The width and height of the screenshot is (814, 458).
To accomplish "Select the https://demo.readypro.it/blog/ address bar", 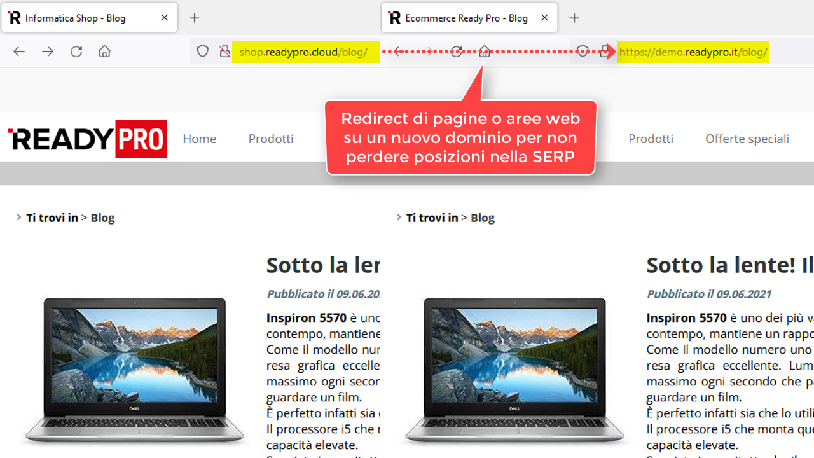I will point(693,52).
